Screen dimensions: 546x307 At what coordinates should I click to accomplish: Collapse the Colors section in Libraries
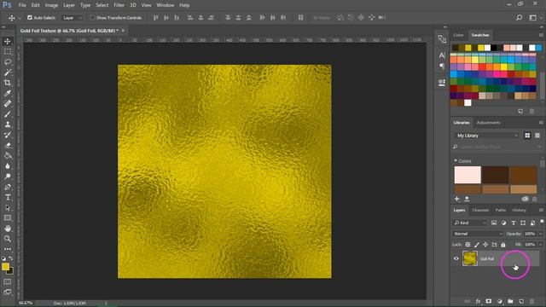tap(456, 161)
